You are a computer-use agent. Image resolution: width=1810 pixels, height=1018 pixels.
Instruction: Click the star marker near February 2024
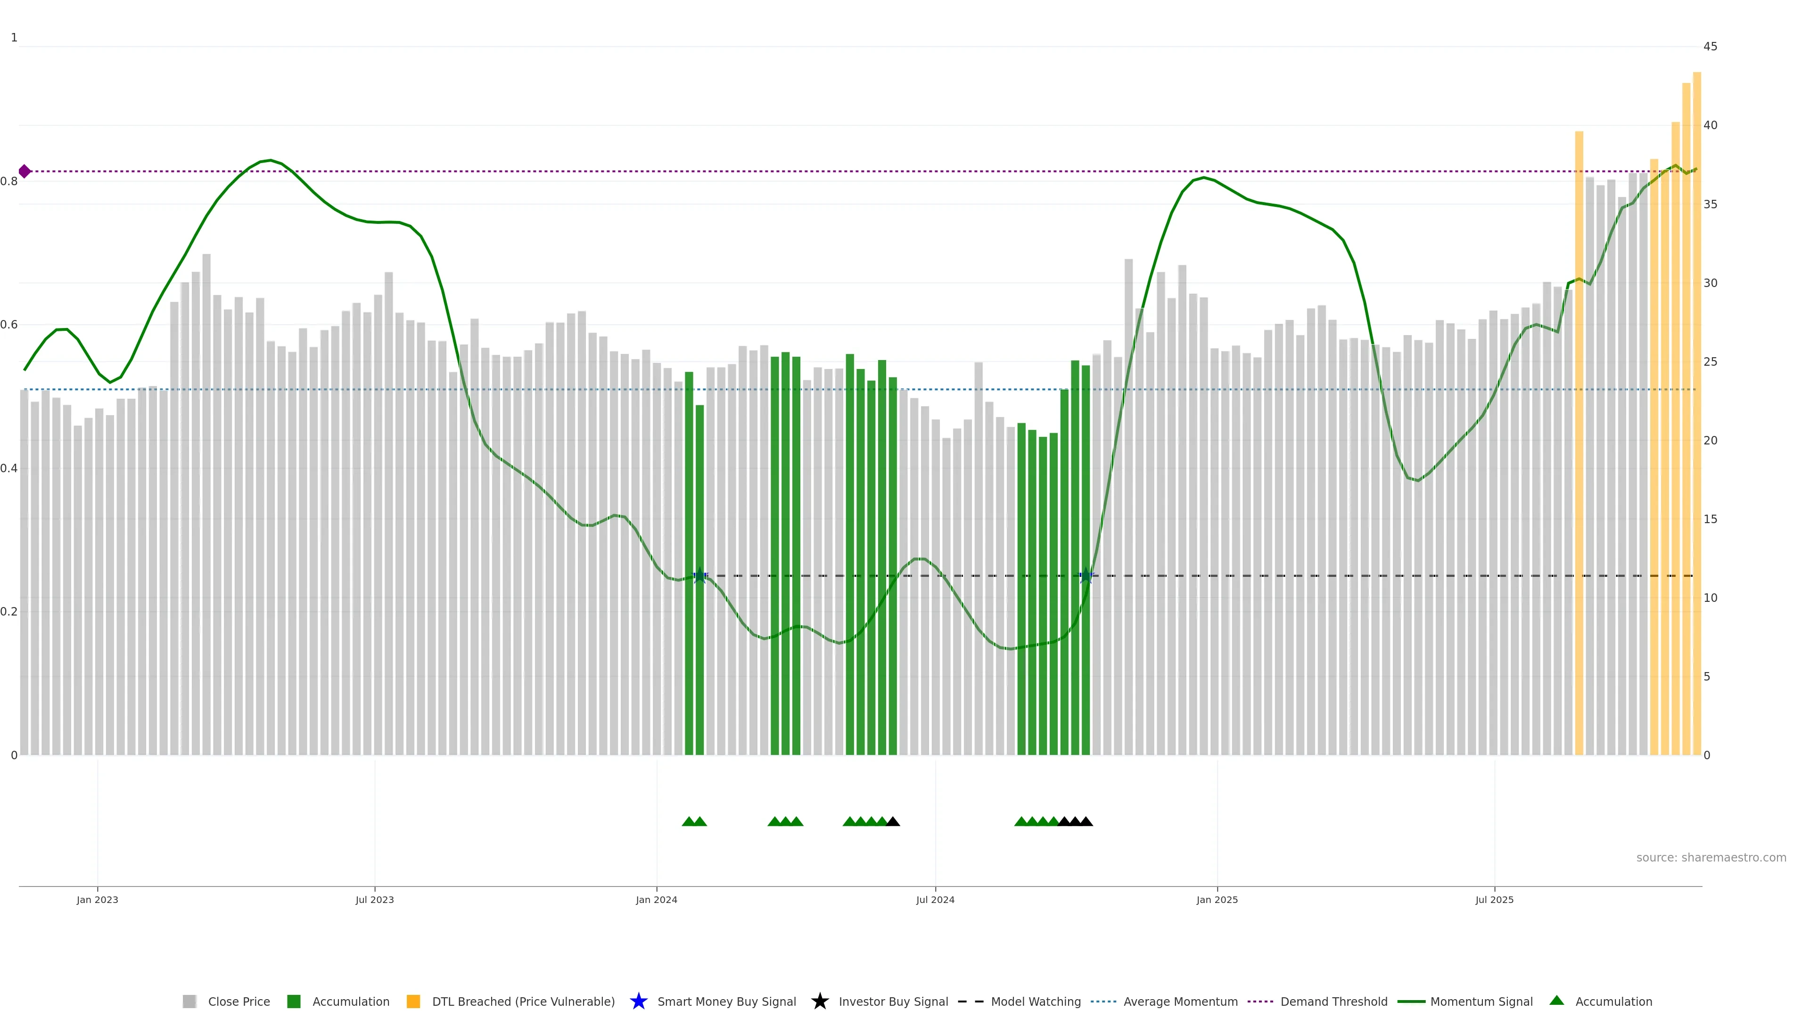pyautogui.click(x=699, y=576)
